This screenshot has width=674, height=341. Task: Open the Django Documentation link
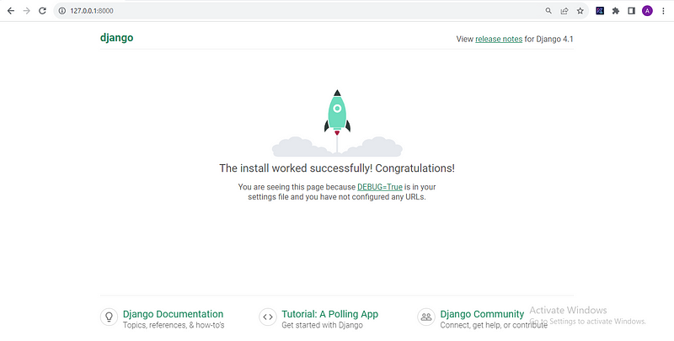click(173, 314)
